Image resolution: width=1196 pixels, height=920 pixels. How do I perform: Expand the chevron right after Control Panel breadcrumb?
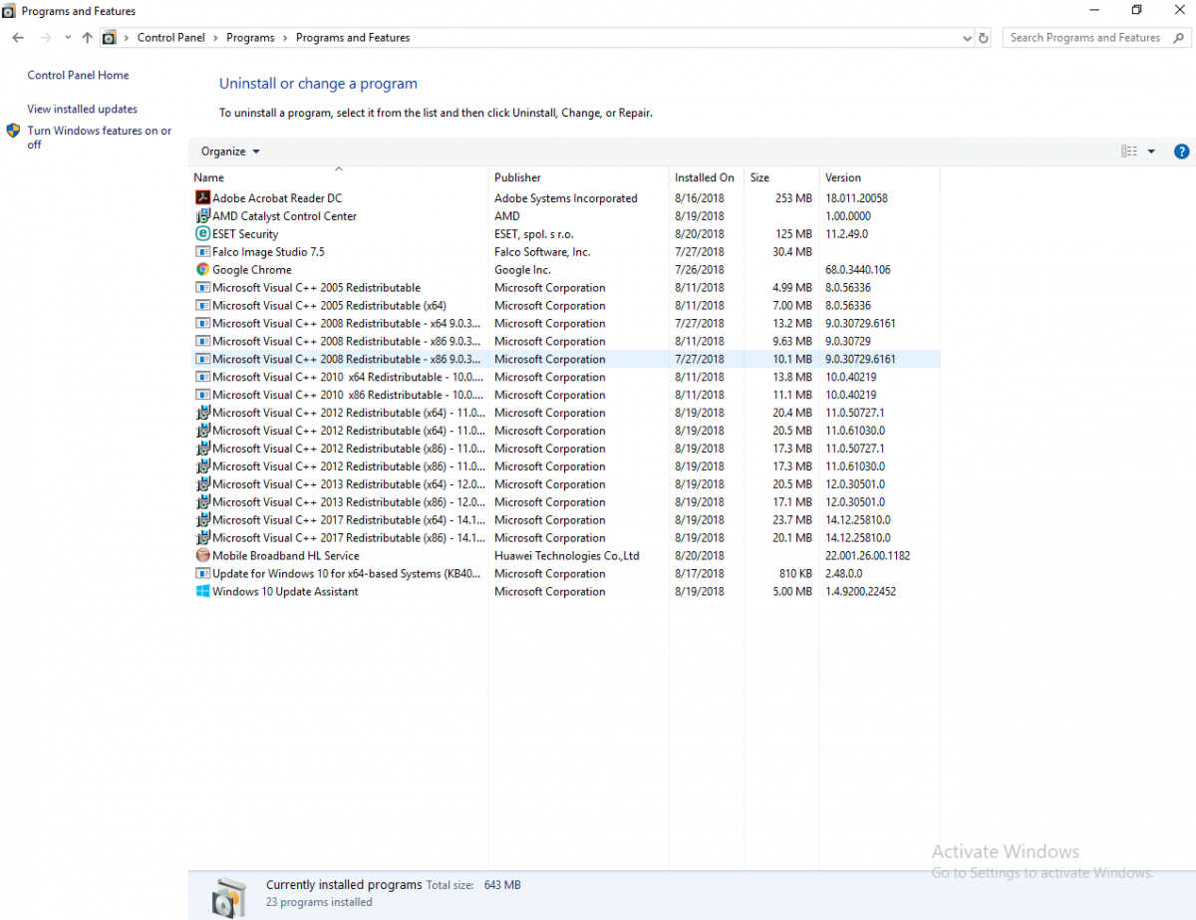215,38
